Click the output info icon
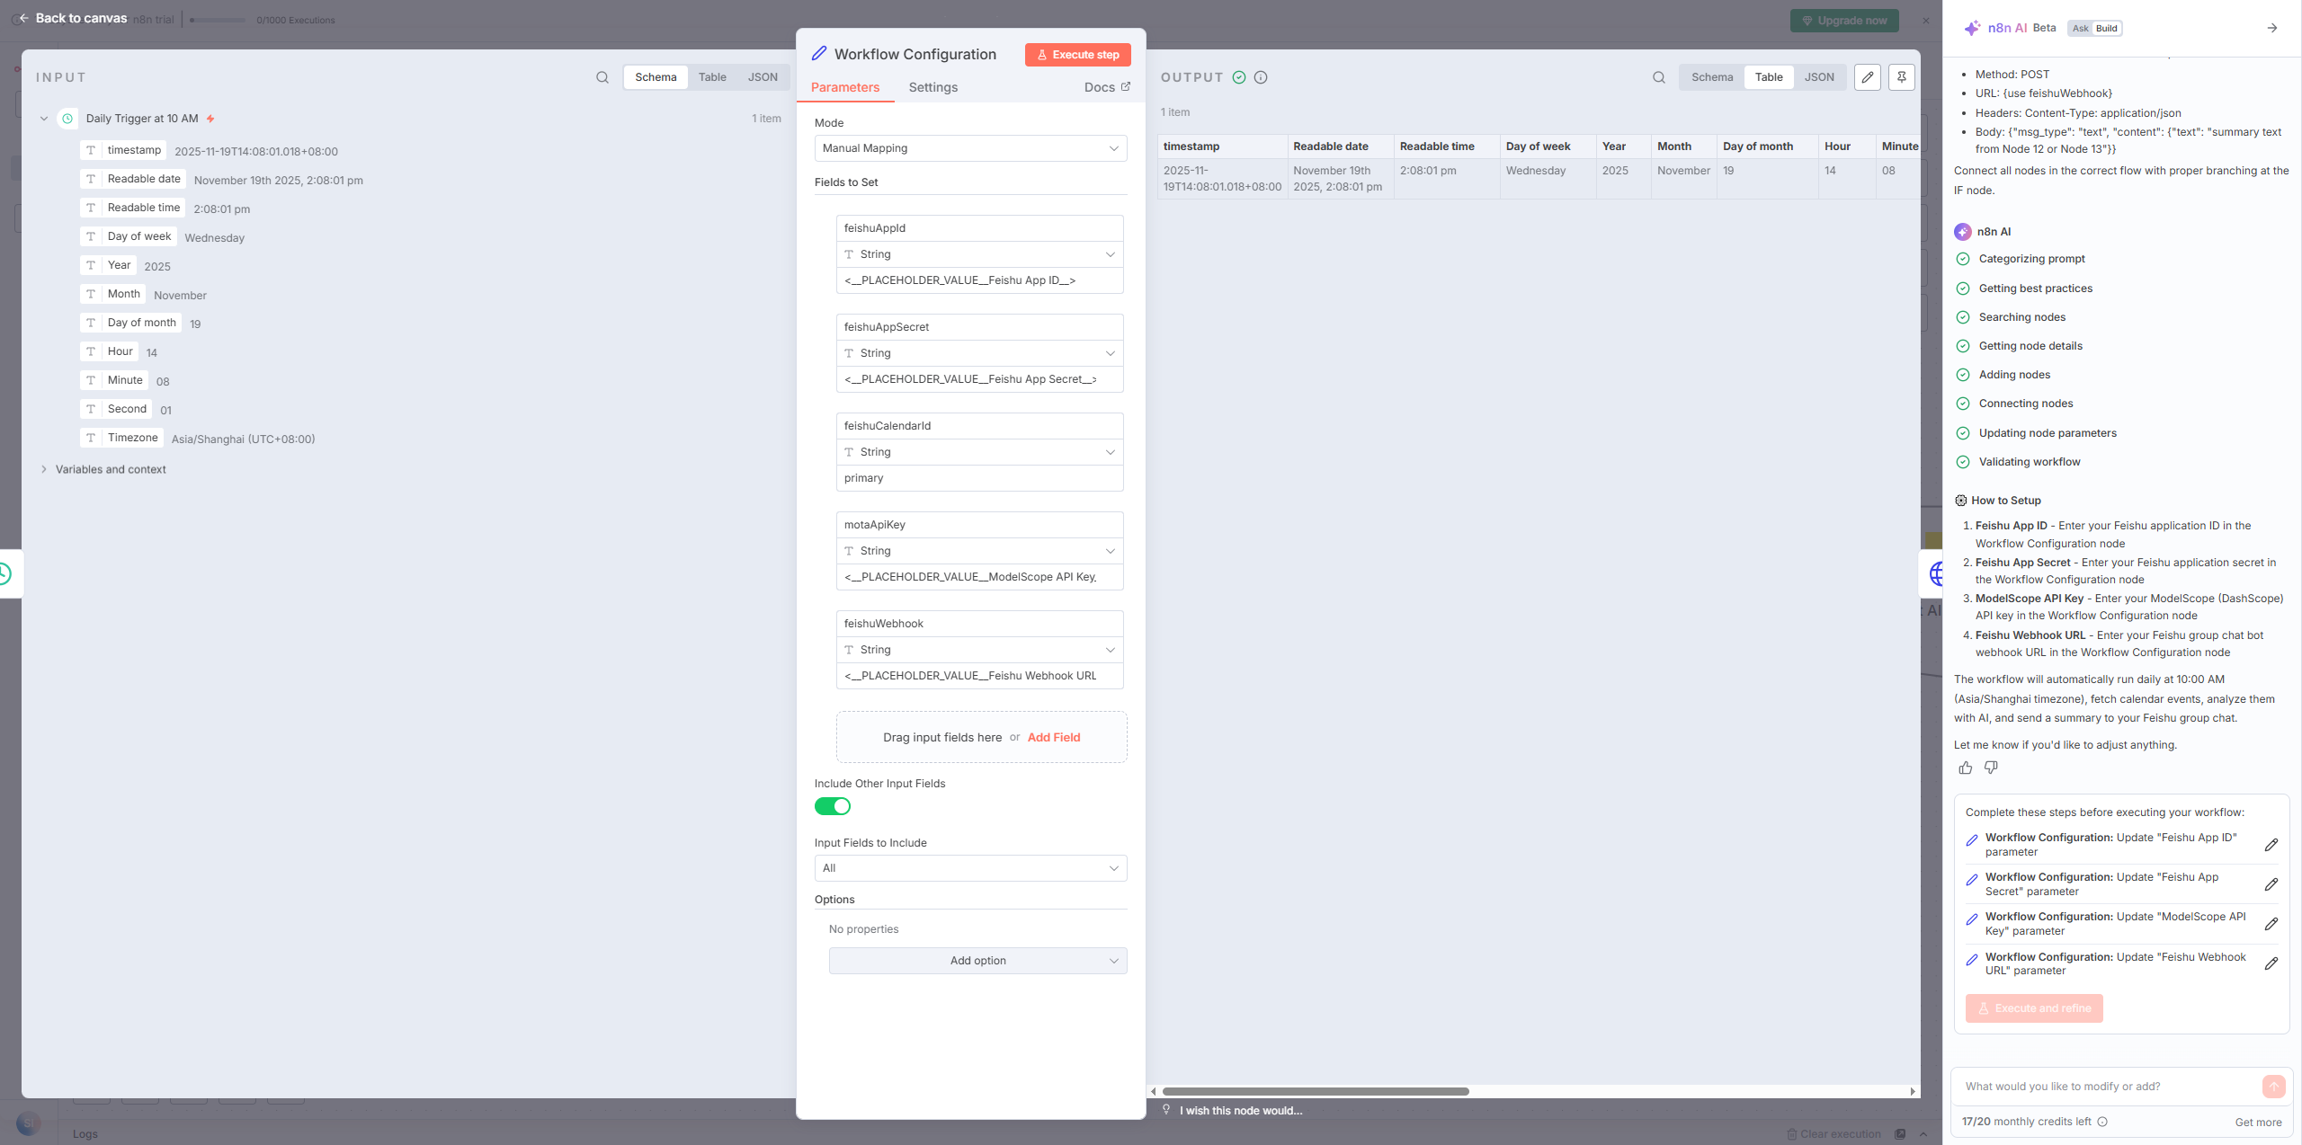This screenshot has height=1145, width=2302. tap(1261, 77)
